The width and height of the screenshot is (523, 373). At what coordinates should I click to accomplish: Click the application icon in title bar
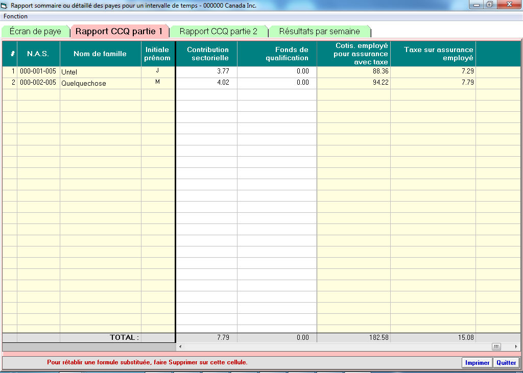point(6,5)
